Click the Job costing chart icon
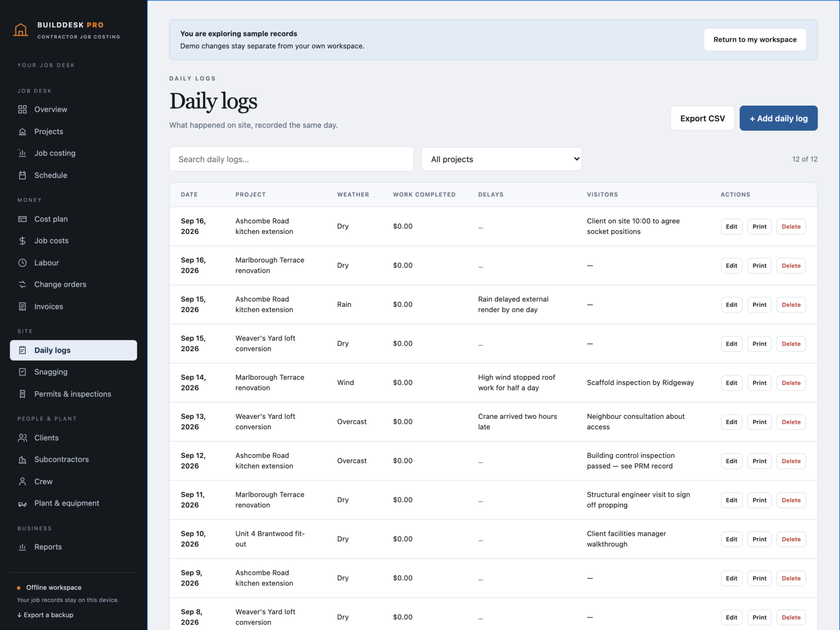 [x=22, y=153]
